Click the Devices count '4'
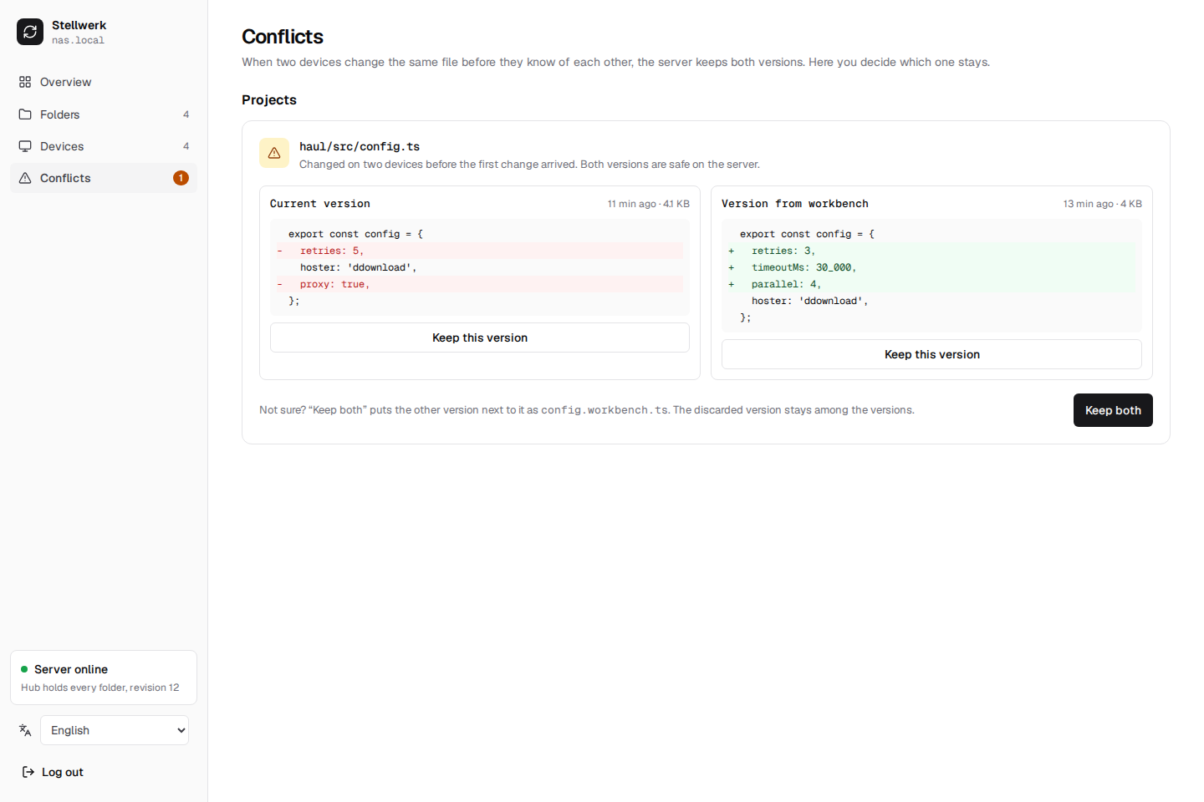The image size is (1204, 802). [x=186, y=146]
